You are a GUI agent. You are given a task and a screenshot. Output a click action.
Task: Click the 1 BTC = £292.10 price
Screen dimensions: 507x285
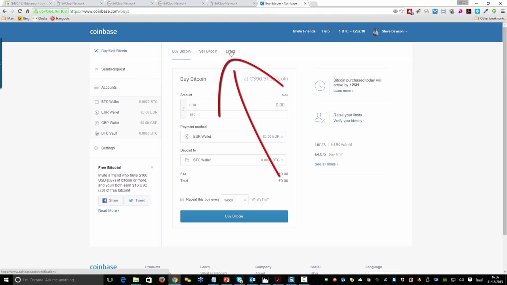(352, 31)
